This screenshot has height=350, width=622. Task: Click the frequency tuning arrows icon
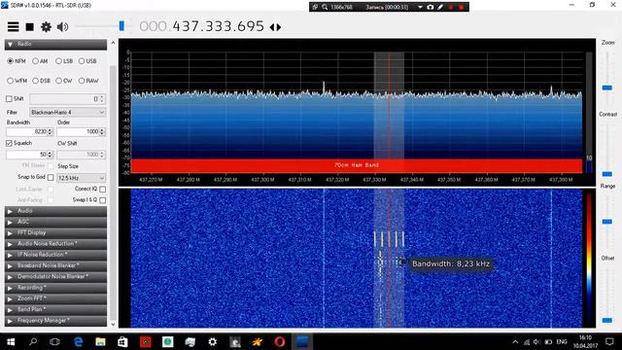coord(275,27)
